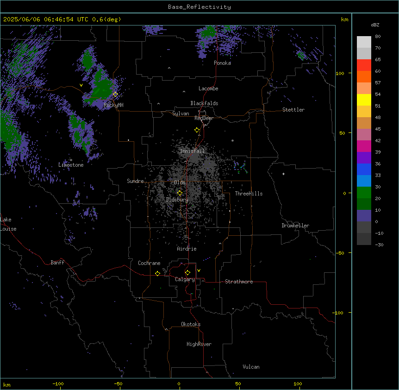The image size is (399, 390).
Task: Click the Okotoks label
Action: 191,324
